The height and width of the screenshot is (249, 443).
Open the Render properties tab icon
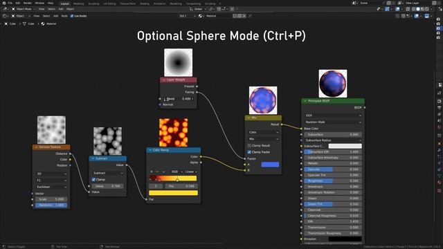click(x=440, y=101)
